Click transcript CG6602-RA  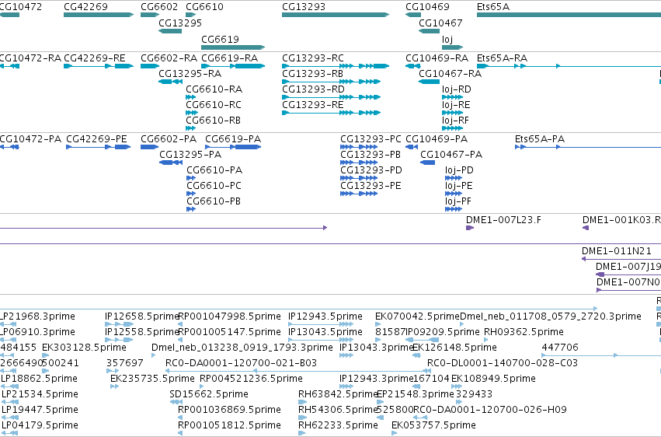(x=169, y=58)
